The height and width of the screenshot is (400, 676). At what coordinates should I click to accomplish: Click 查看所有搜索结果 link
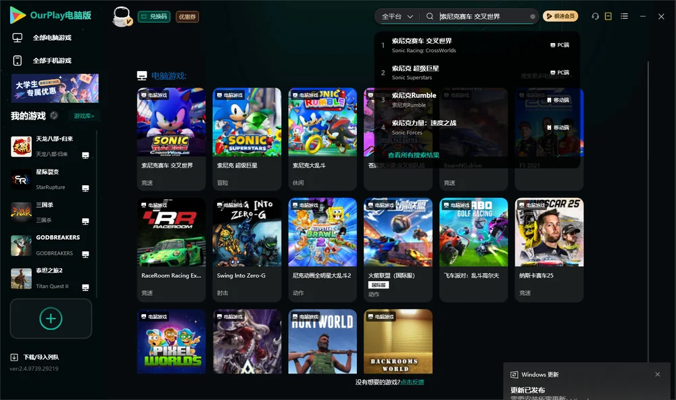pos(414,155)
